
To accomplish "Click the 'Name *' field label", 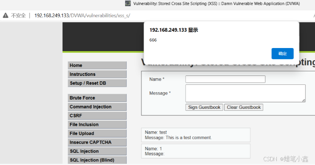I will tap(157, 79).
